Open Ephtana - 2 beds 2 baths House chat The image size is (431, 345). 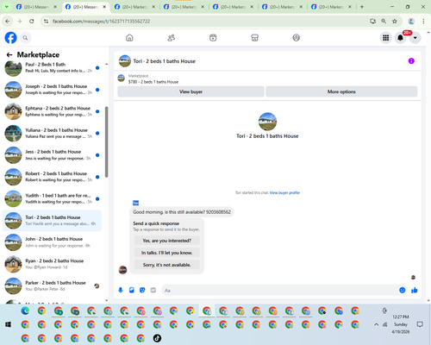52,111
